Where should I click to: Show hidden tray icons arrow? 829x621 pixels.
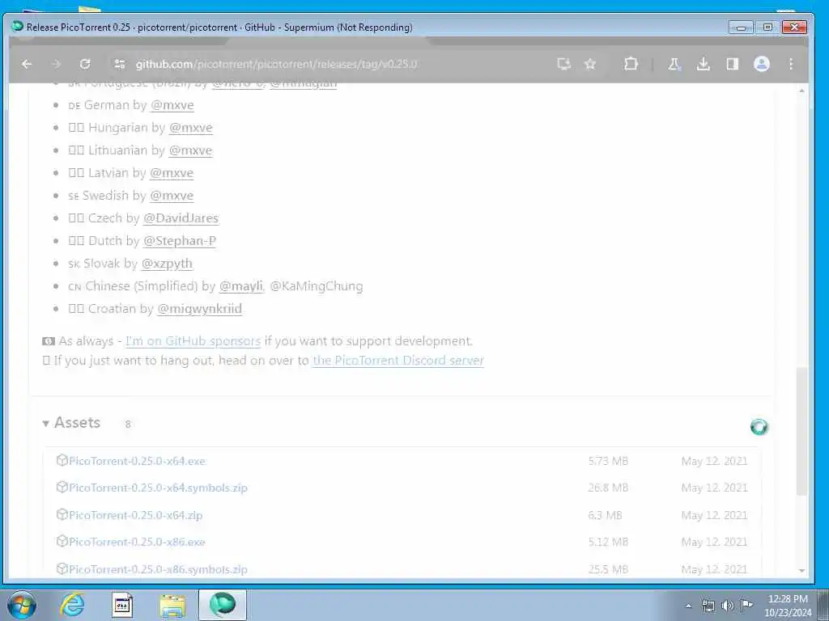tap(688, 606)
